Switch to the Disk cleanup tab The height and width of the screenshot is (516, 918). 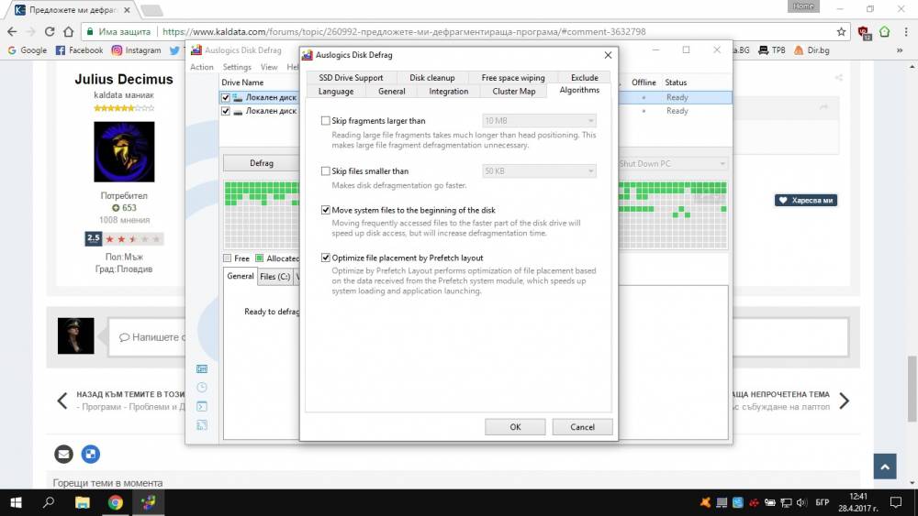click(432, 77)
